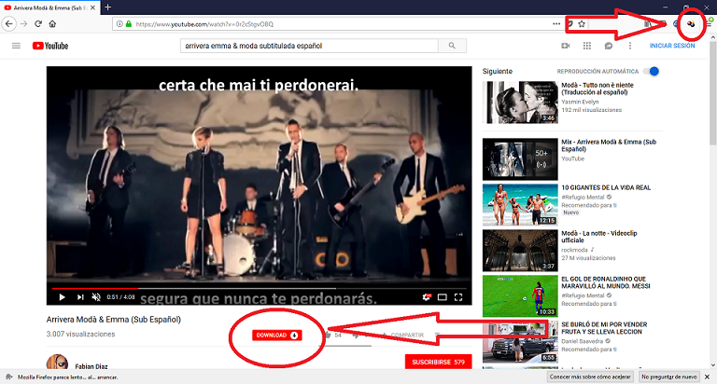Click No preguntar de nuevo button
The width and height of the screenshot is (717, 384).
click(669, 377)
